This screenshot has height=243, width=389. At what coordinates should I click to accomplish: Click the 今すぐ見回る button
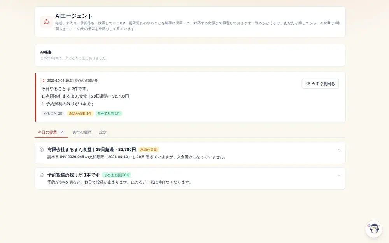320,84
